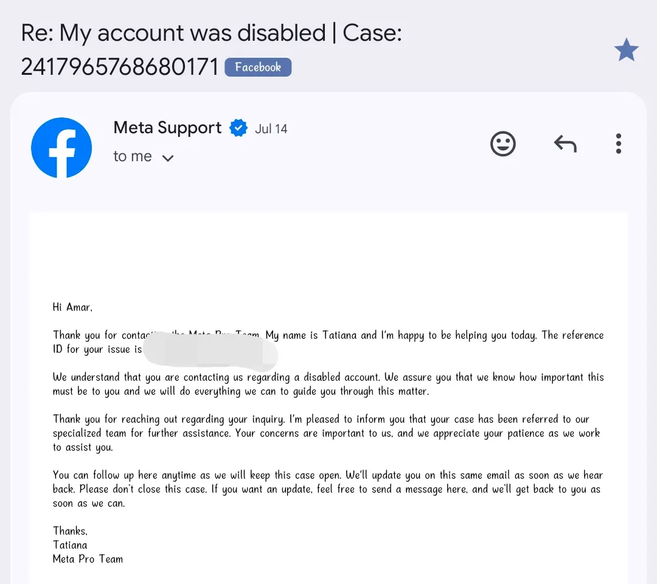657x584 pixels.
Task: Click the 'Thanks,' closing line
Action: [70, 531]
